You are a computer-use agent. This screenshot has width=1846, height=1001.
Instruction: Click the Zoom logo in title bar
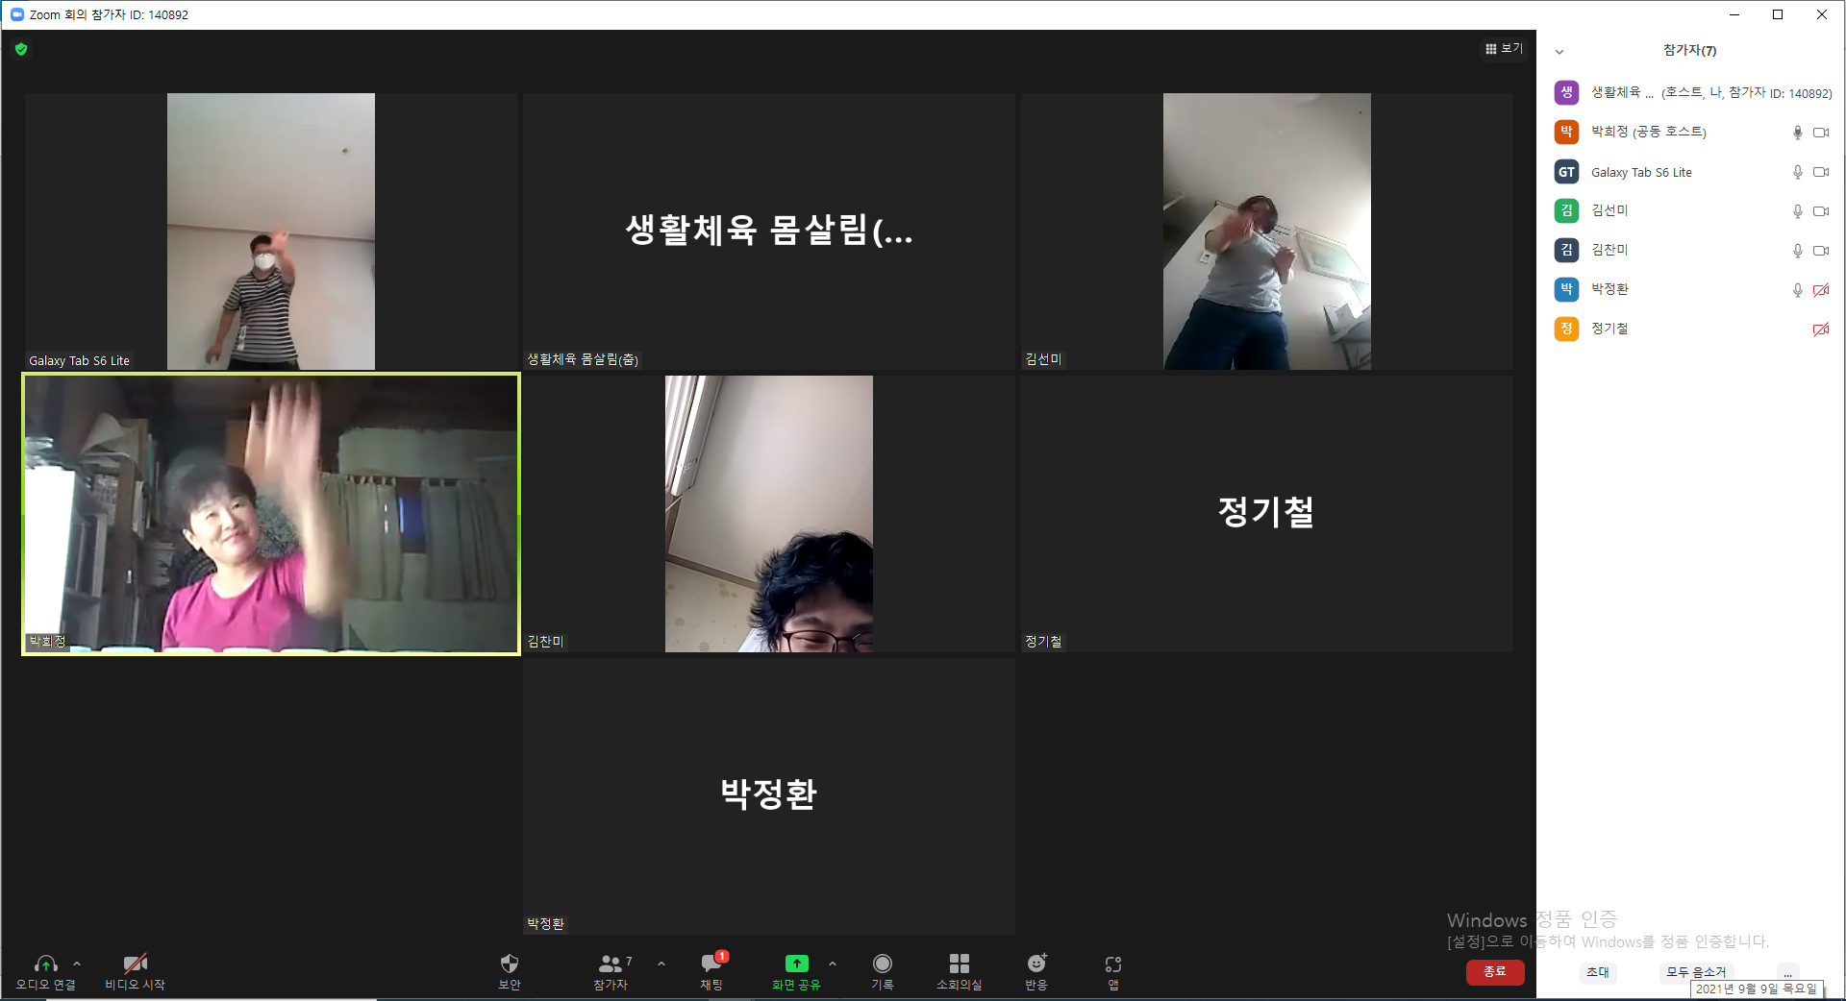(16, 14)
